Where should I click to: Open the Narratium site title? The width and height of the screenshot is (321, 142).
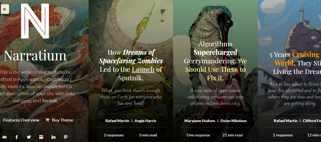[x=35, y=56]
